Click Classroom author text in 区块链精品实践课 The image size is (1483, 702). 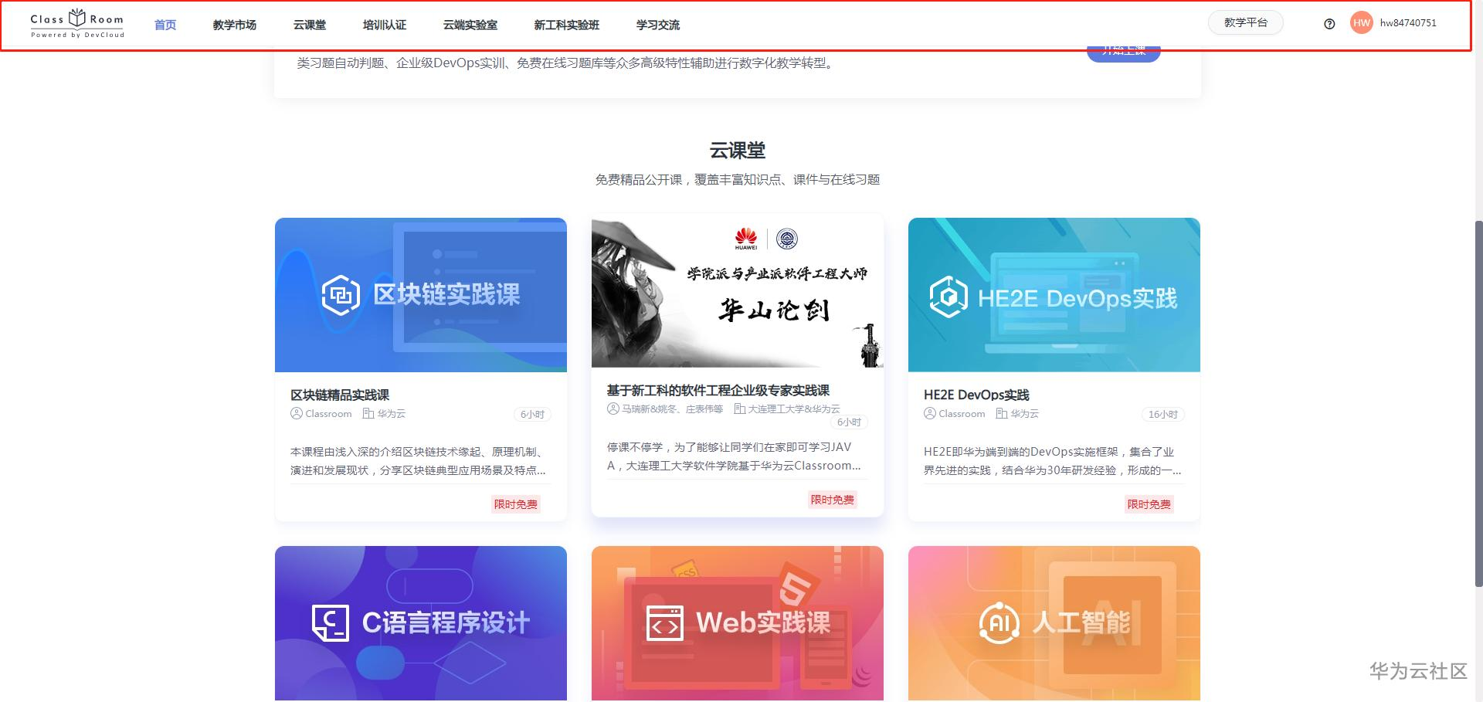tap(328, 414)
